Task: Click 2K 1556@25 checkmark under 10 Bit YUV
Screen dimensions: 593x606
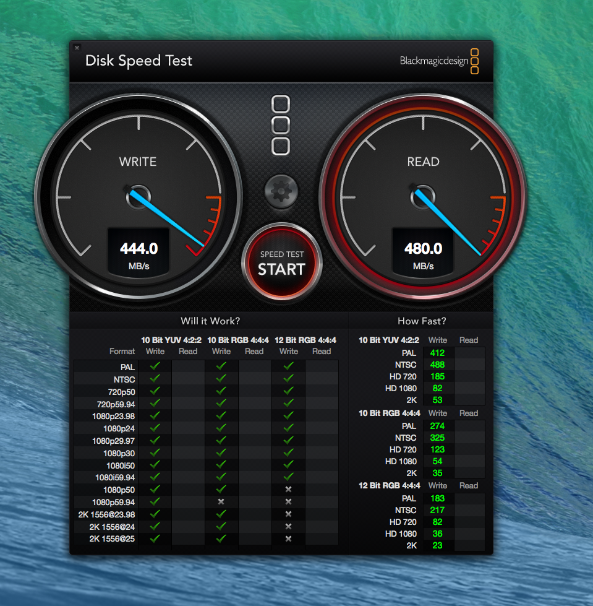Action: pos(155,539)
